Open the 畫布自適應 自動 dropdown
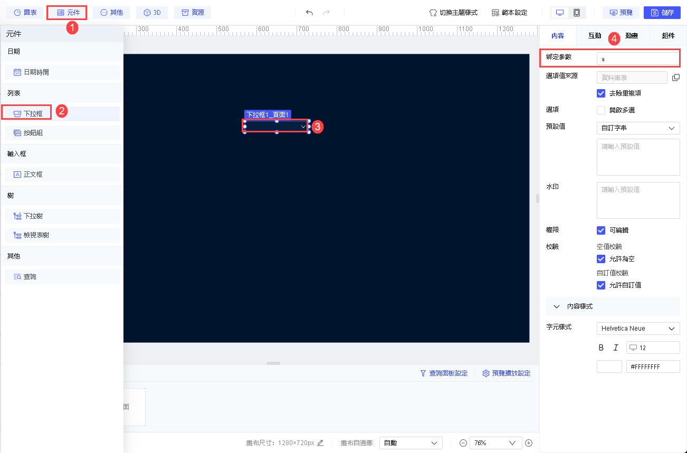This screenshot has height=453, width=687. point(411,443)
